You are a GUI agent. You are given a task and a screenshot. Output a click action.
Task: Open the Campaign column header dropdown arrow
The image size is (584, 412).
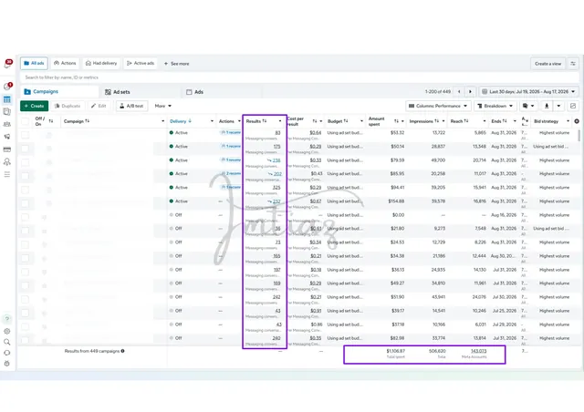tap(162, 121)
